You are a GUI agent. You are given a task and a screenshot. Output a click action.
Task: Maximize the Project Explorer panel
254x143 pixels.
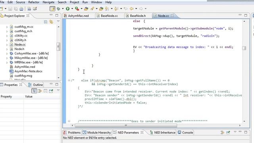point(57,15)
